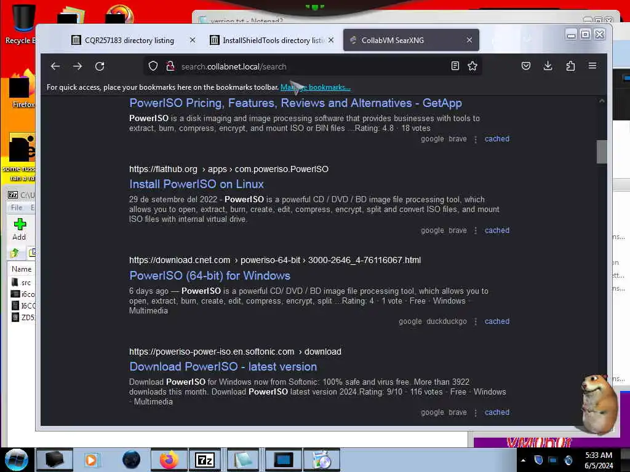Viewport: 630px width, 472px height.
Task: Focus the search.collabnet.local address bar
Action: pyautogui.click(x=313, y=66)
